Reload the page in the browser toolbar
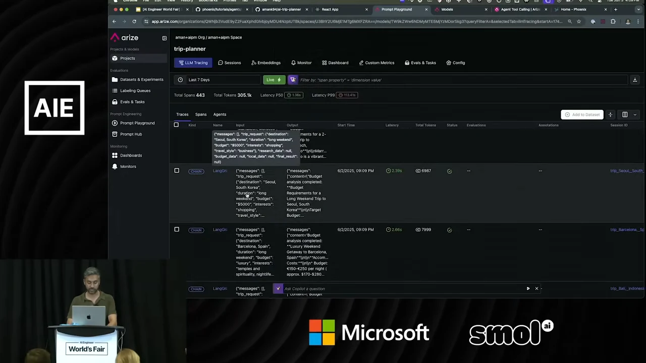 134,22
